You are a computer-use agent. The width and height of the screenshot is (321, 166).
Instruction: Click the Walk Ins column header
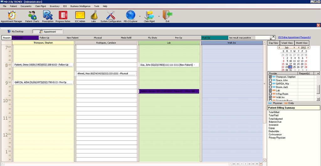coord(232,43)
